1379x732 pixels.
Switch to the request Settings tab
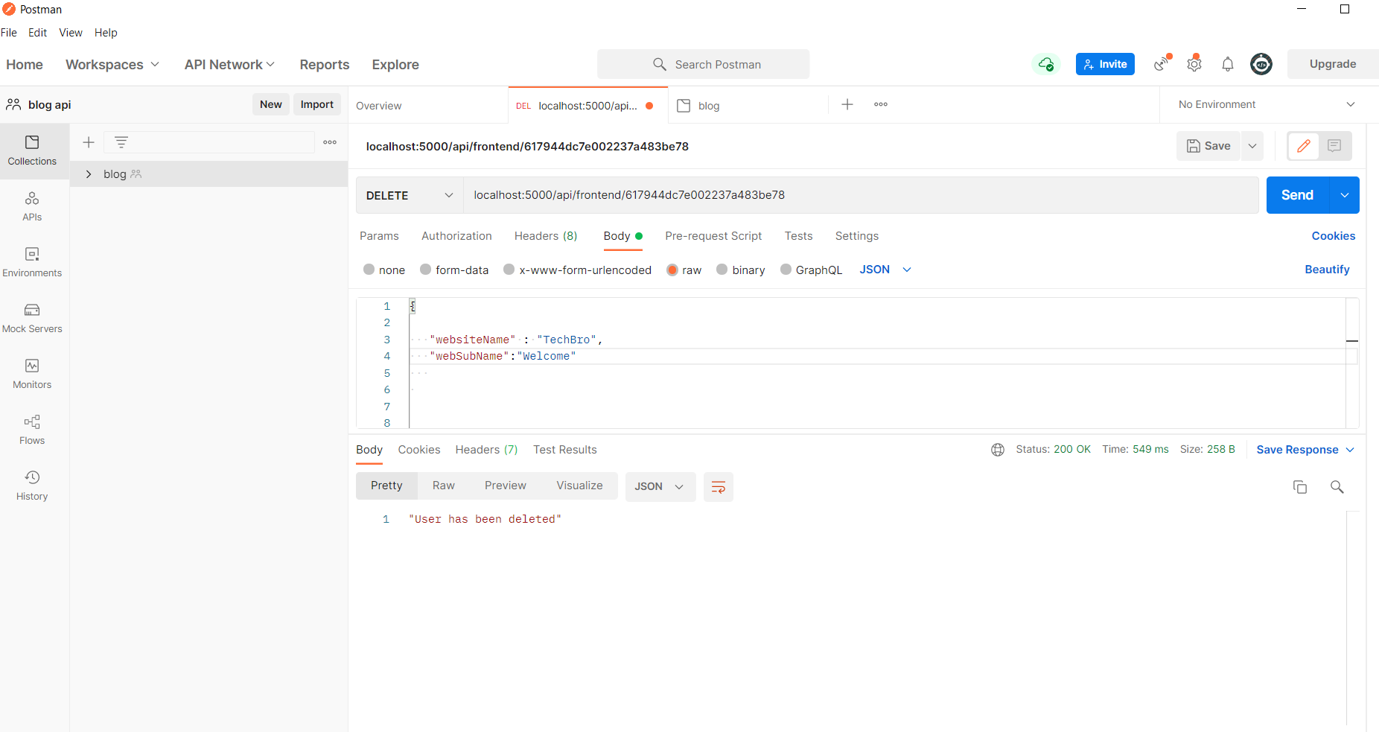tap(857, 236)
